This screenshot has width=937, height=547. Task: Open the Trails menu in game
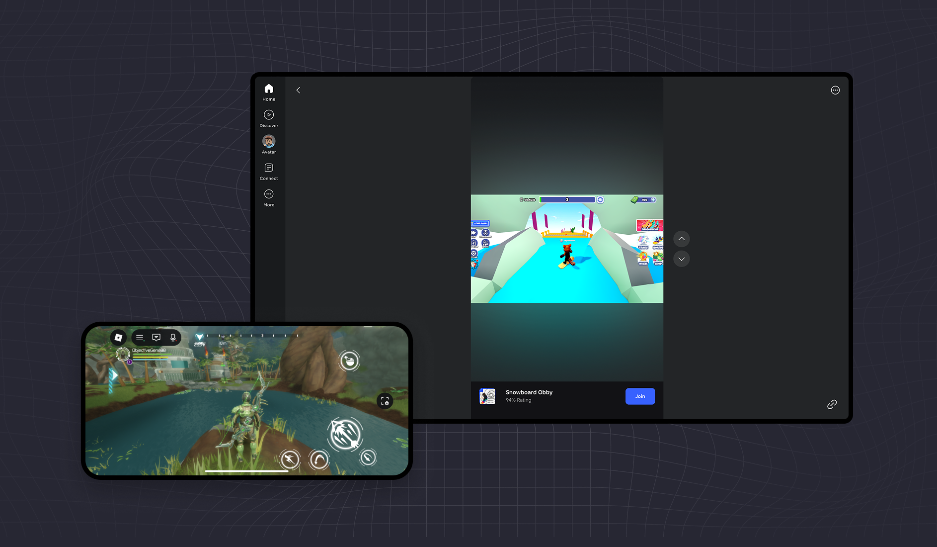coord(643,243)
